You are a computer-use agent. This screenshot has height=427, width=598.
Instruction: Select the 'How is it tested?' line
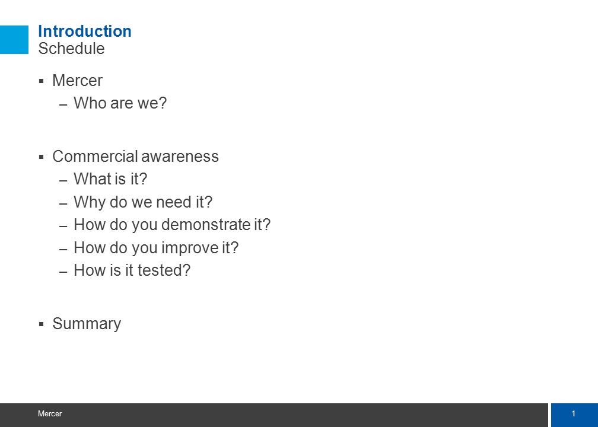[x=132, y=270]
